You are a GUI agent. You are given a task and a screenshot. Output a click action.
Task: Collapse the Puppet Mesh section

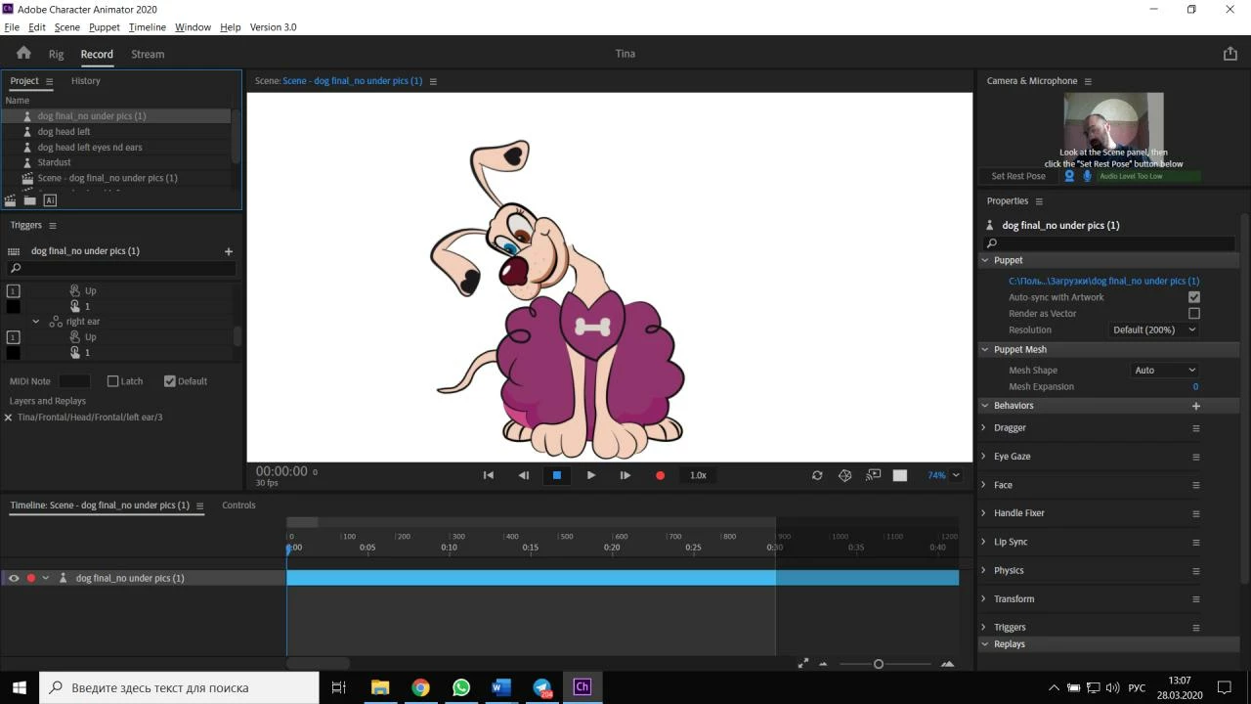click(984, 349)
